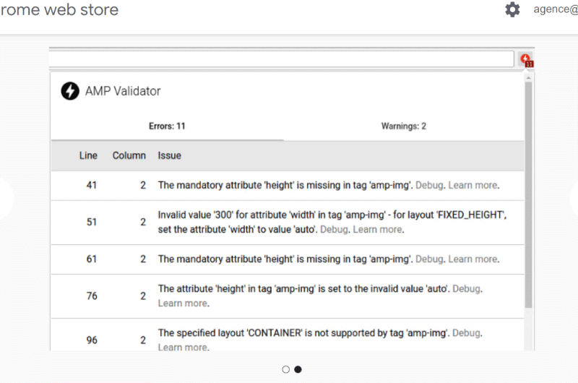Click the 'FIXED_HEIGHT' invalid width error text
Screen dimensions: 578x383
[x=332, y=222]
